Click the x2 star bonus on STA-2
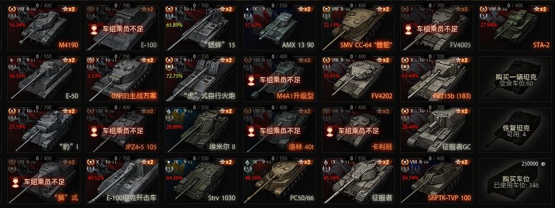This screenshot has width=555, height=208. pyautogui.click(x=541, y=9)
